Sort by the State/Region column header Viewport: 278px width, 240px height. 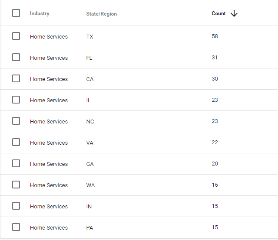coord(101,14)
